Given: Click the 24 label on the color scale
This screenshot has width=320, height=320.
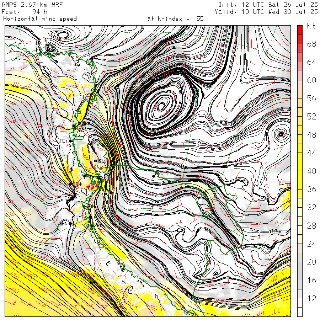Looking at the screenshot, I should (311, 244).
